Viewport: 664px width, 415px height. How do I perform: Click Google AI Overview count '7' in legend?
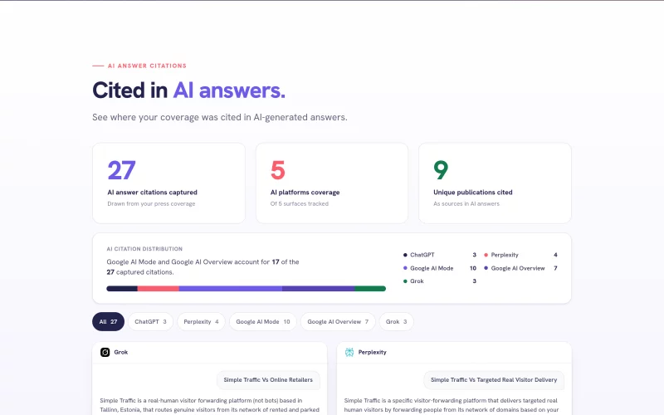tap(555, 268)
